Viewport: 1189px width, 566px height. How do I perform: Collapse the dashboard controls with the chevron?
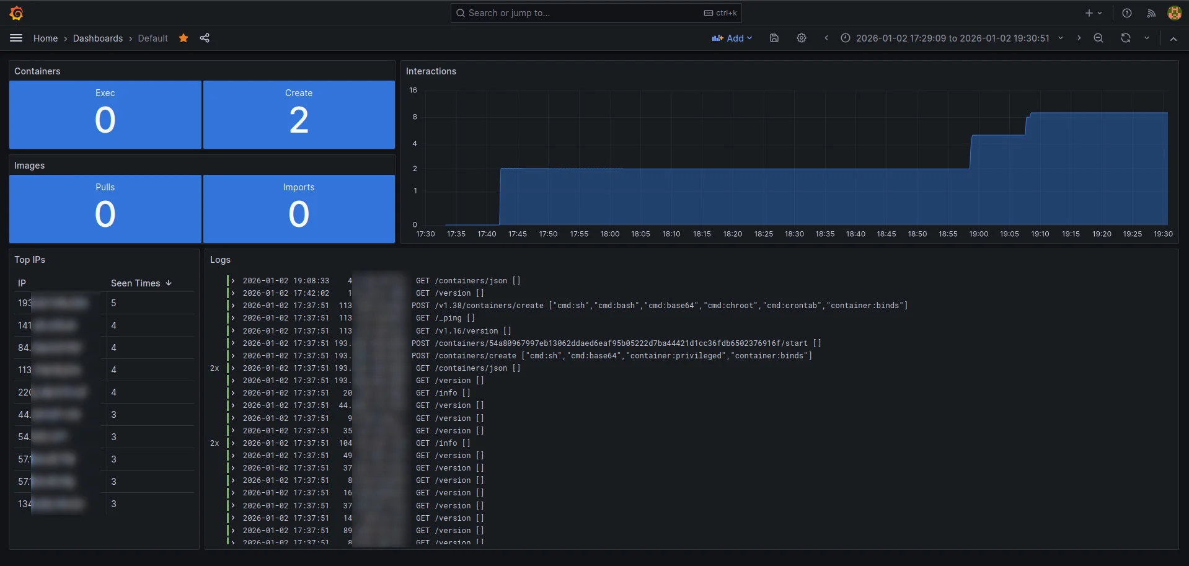point(1173,38)
